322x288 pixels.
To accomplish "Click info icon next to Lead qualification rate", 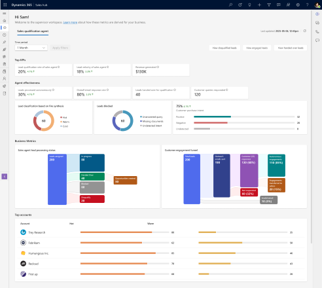I will click(x=59, y=67).
